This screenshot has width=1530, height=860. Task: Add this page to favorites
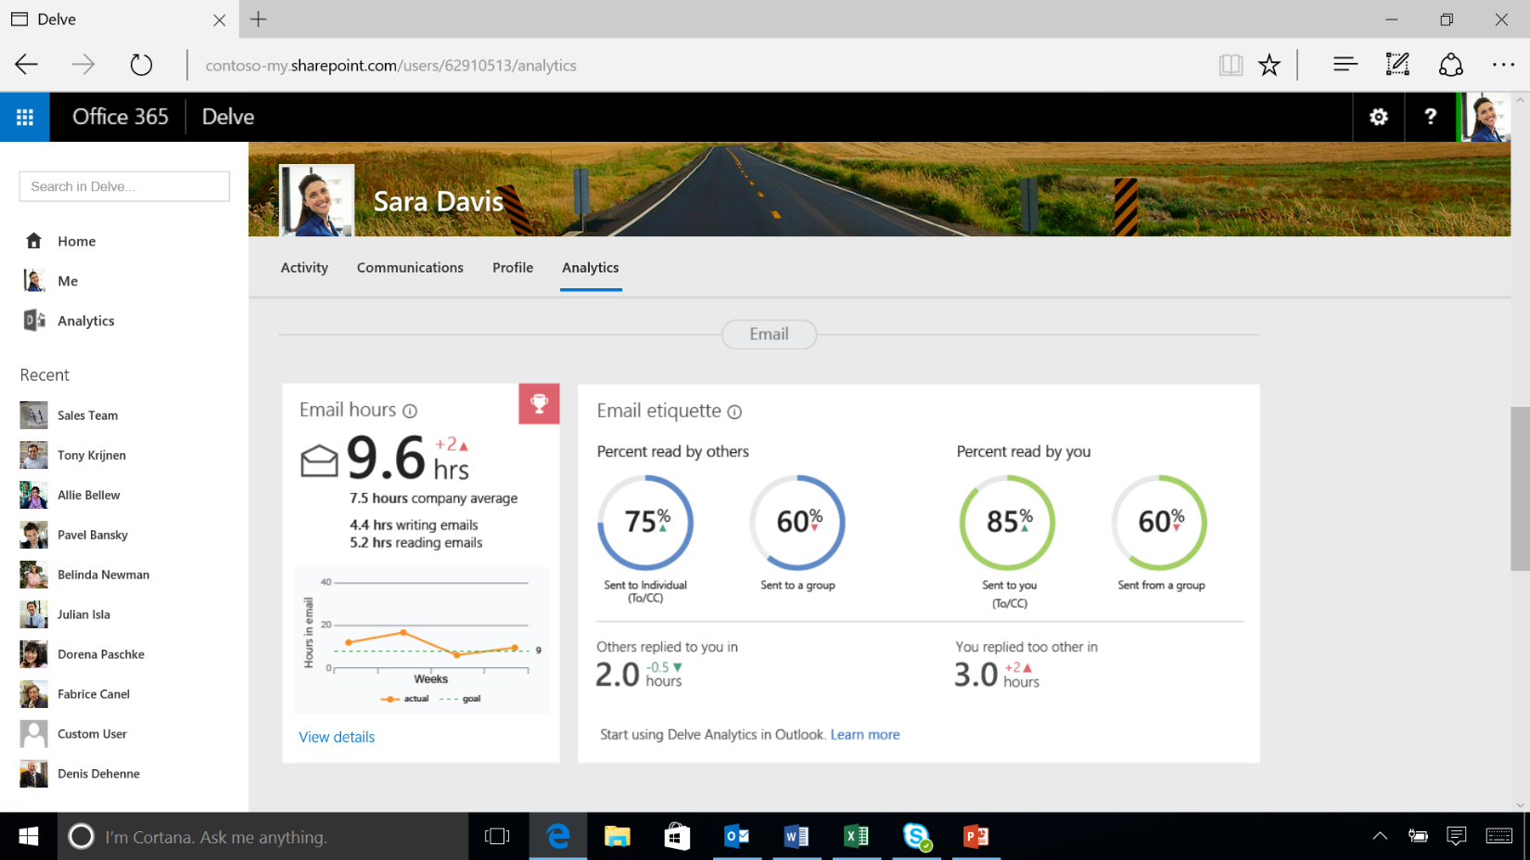tap(1269, 64)
